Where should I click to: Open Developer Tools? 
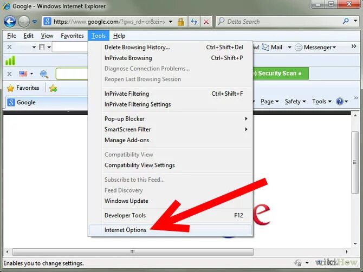[x=171, y=215]
